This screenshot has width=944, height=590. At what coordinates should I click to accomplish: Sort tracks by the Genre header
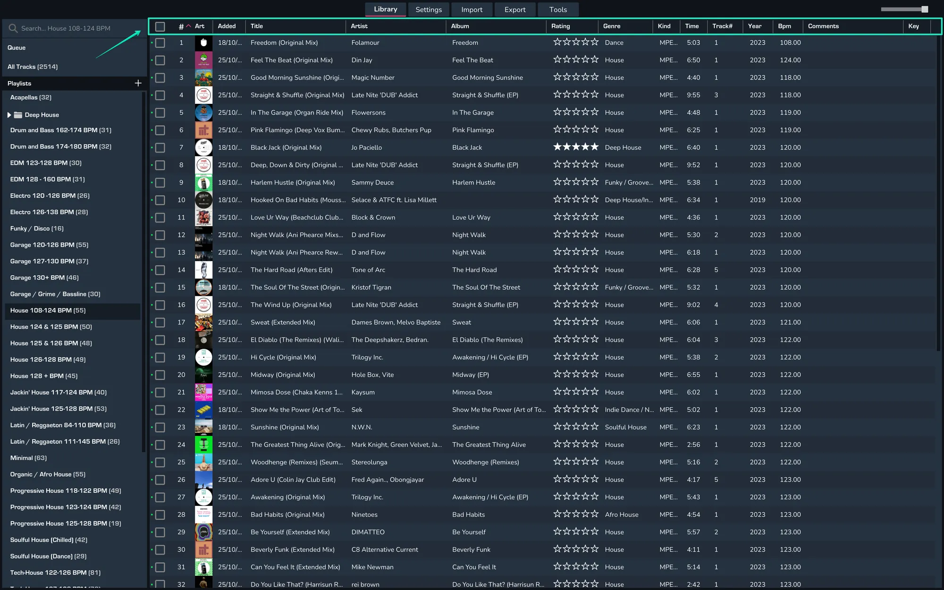tap(611, 26)
